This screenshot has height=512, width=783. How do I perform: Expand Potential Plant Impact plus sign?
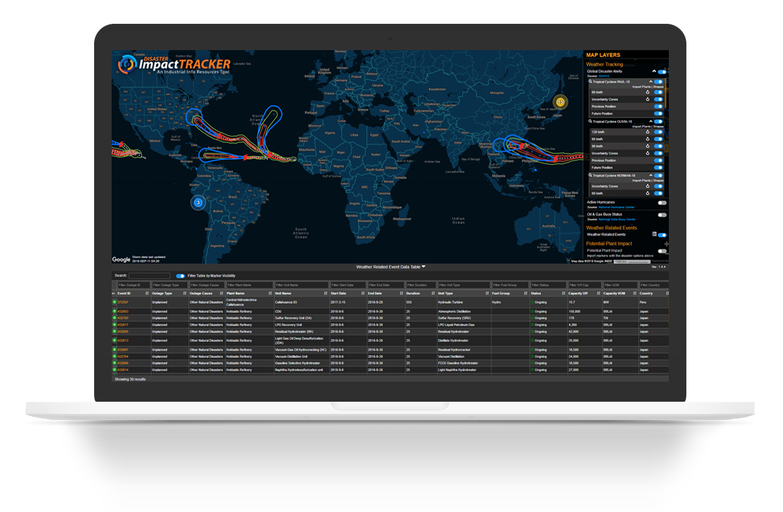pos(666,244)
